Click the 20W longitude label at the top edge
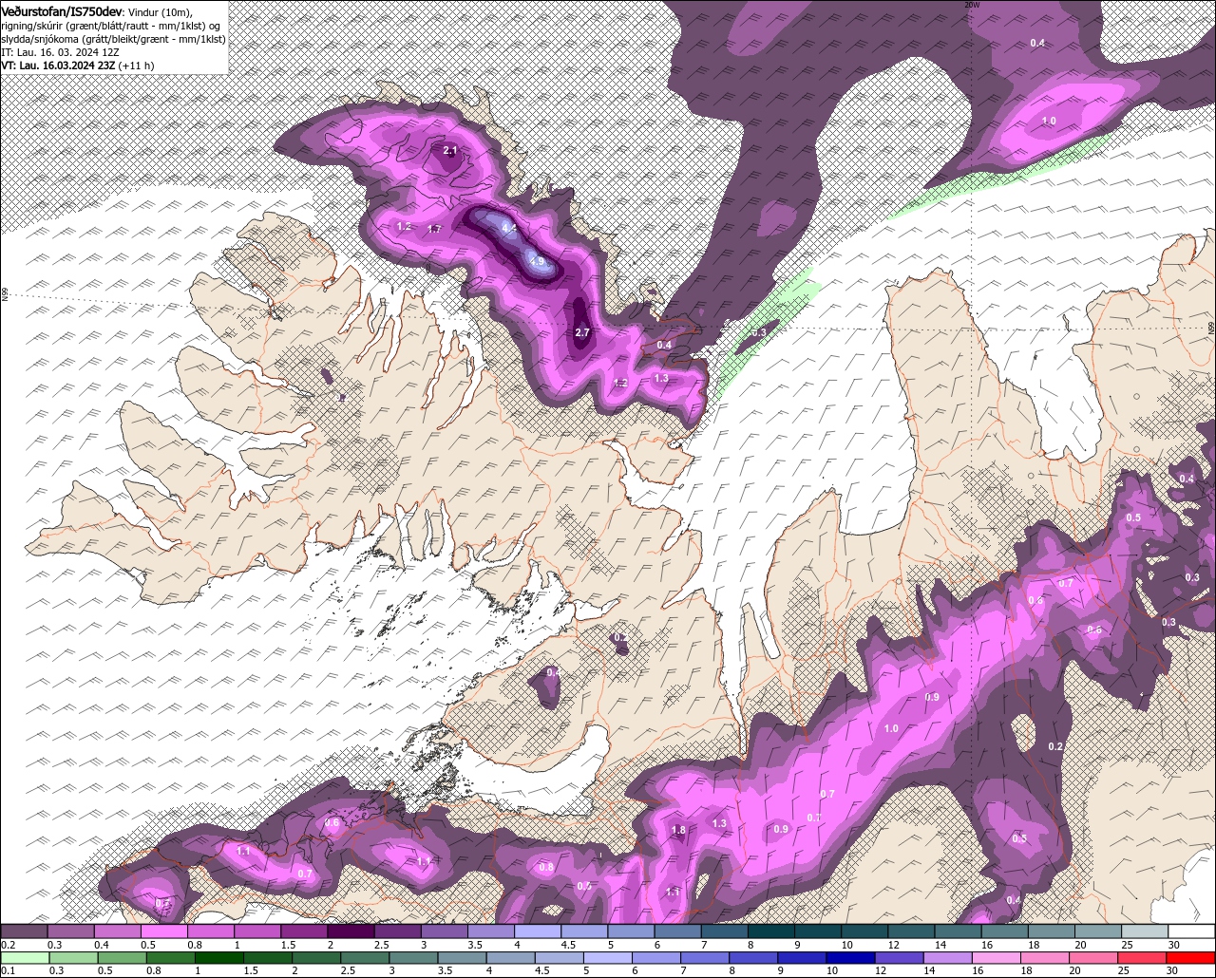Image resolution: width=1216 pixels, height=978 pixels. [971, 5]
